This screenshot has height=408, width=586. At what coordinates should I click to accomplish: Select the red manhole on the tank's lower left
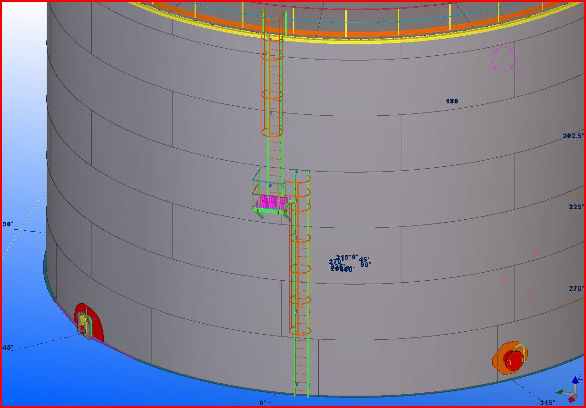(x=89, y=322)
